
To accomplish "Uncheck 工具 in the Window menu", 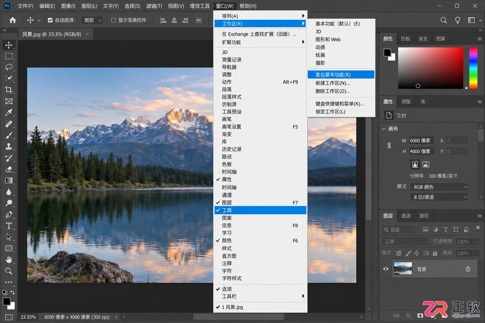I will tap(260, 210).
